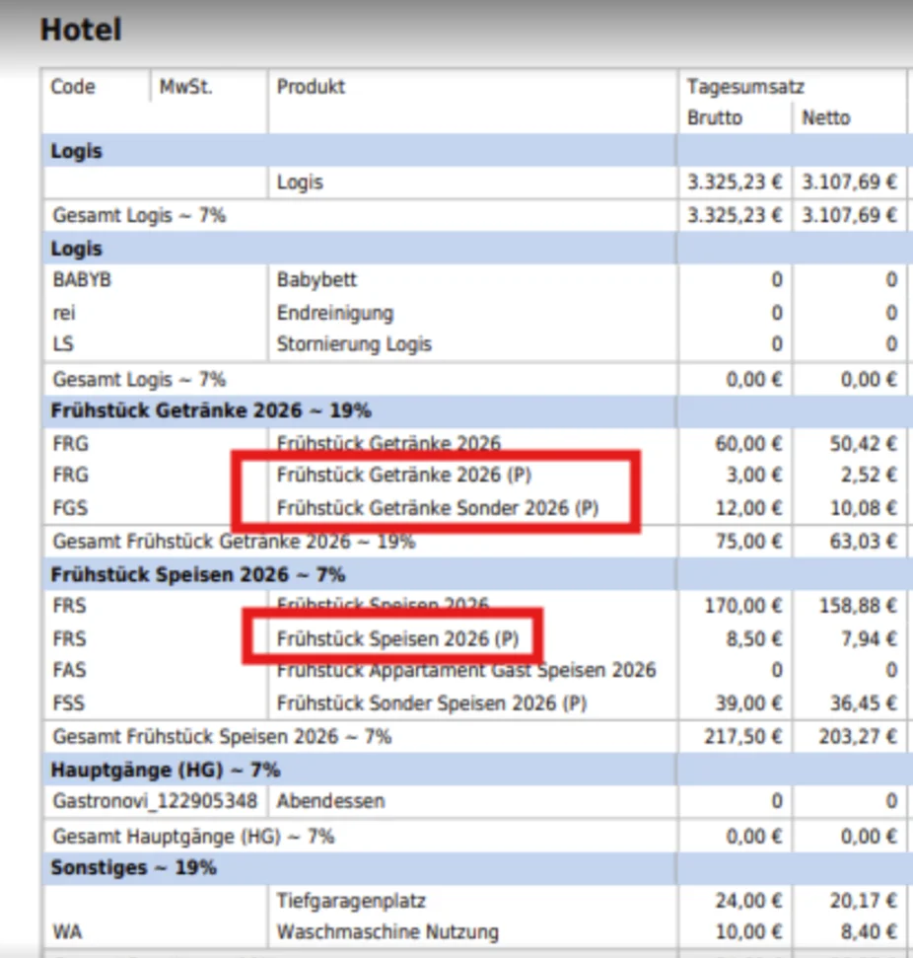The image size is (913, 958).
Task: Select the "Produkt" column header
Action: coord(311,87)
